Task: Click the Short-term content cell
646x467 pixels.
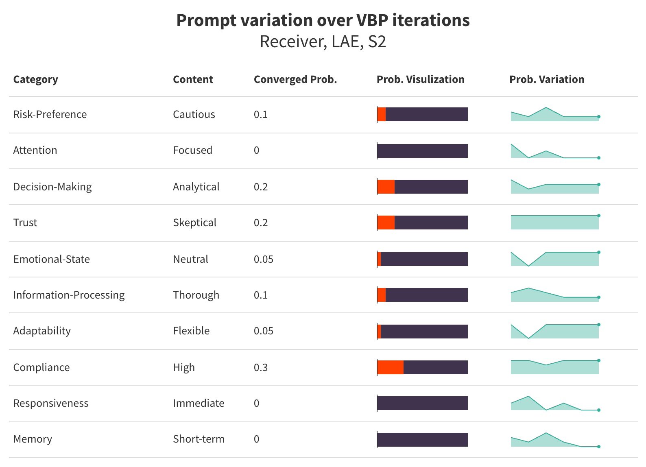Action: [199, 439]
